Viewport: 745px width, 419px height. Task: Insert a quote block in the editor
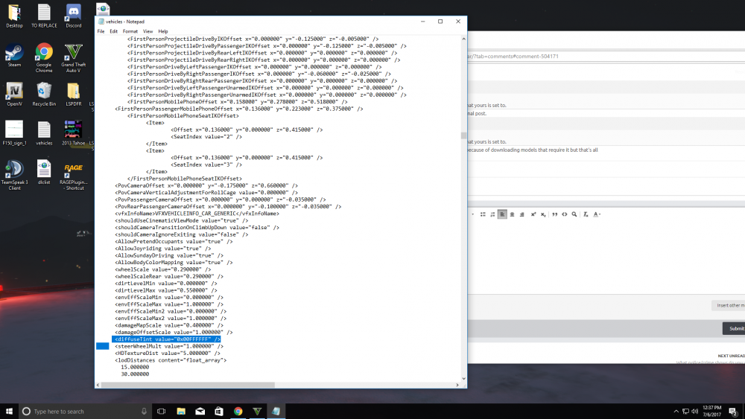554,214
